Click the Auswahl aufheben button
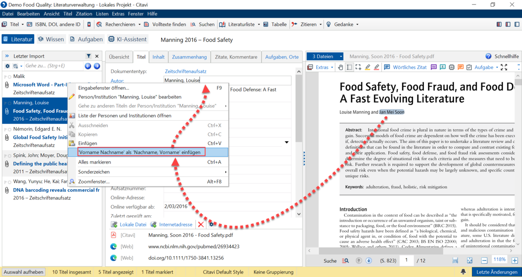 [24, 272]
